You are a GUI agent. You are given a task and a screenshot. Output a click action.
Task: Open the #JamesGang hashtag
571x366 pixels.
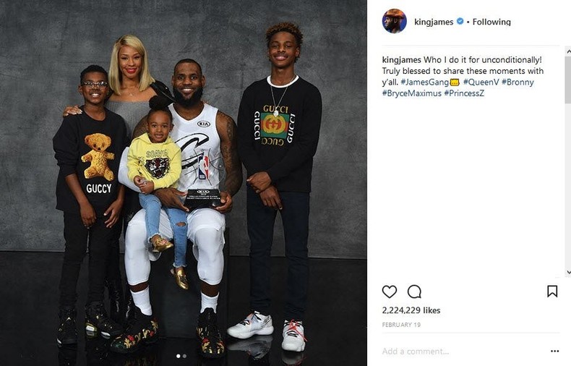click(x=424, y=82)
